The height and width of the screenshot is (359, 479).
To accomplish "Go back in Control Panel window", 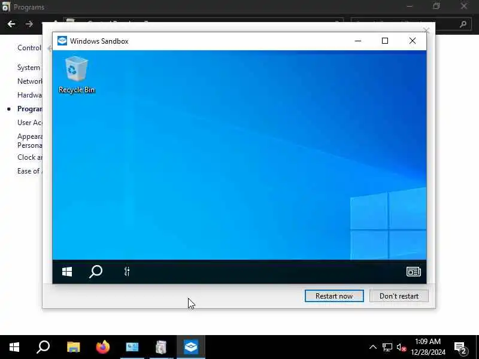I will point(11,24).
